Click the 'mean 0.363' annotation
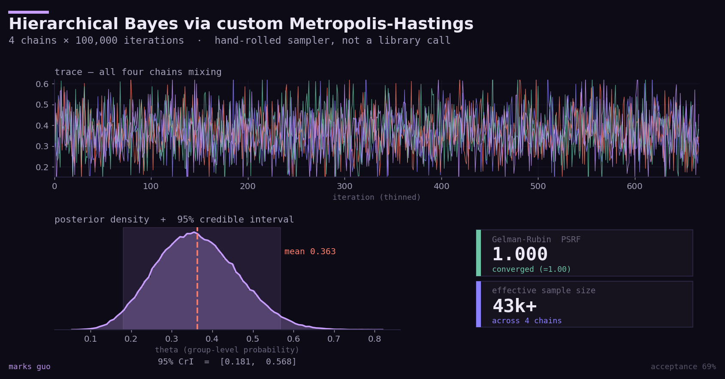The width and height of the screenshot is (725, 379). click(x=310, y=252)
